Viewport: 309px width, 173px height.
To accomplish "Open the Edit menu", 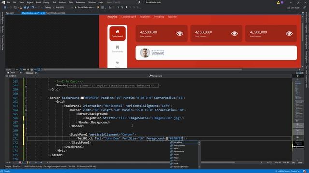I will pos(15,2).
